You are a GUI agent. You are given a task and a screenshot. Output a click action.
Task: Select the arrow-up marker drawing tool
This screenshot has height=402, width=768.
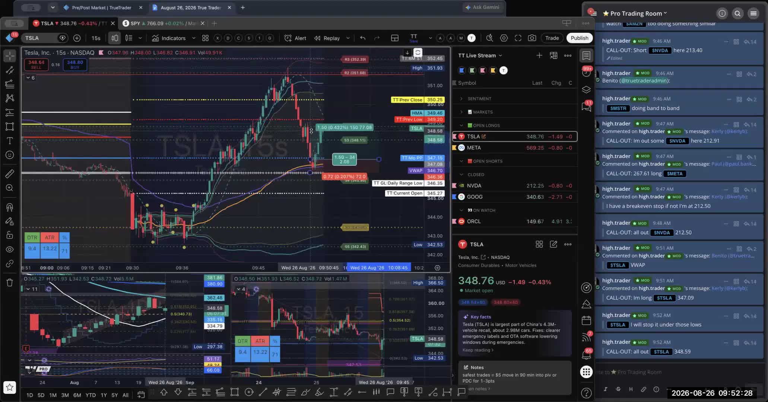pos(164,392)
